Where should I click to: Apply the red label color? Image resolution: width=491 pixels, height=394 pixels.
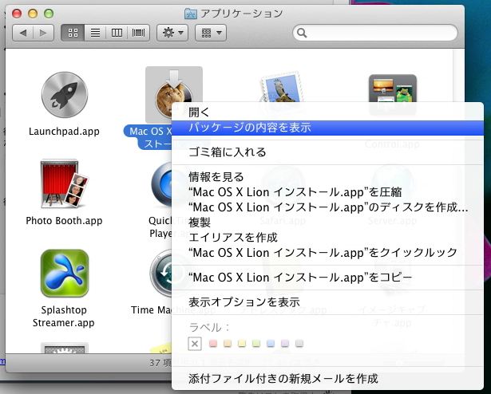pyautogui.click(x=213, y=343)
